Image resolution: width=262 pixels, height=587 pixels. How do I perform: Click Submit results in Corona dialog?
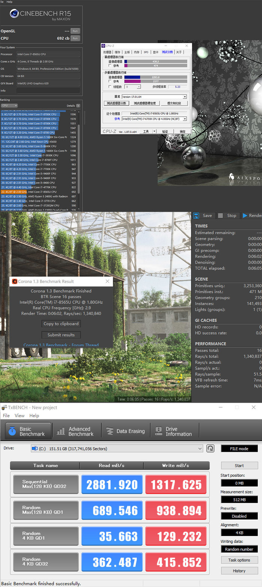(61, 335)
